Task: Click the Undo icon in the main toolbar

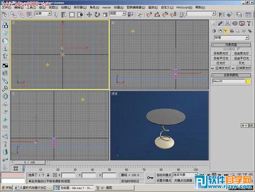Action: 4,15
